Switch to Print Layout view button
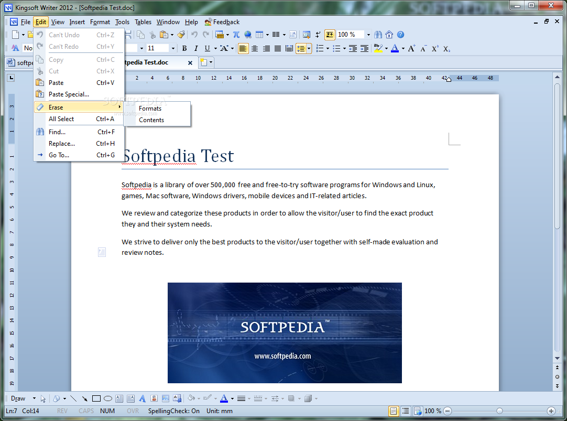Viewport: 567px width, 421px height. pyautogui.click(x=394, y=411)
